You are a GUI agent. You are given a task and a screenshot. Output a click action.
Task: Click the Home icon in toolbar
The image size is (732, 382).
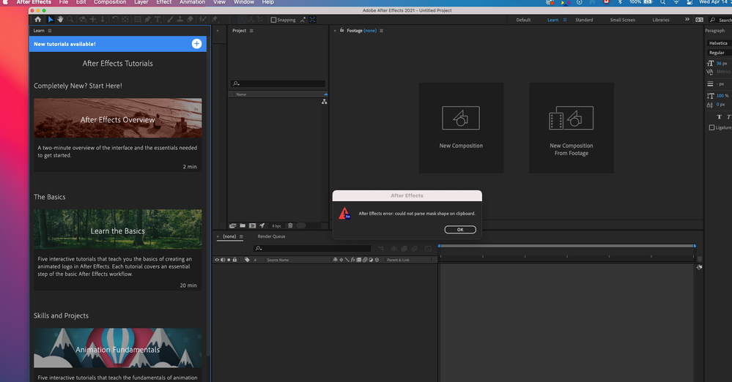pyautogui.click(x=37, y=20)
